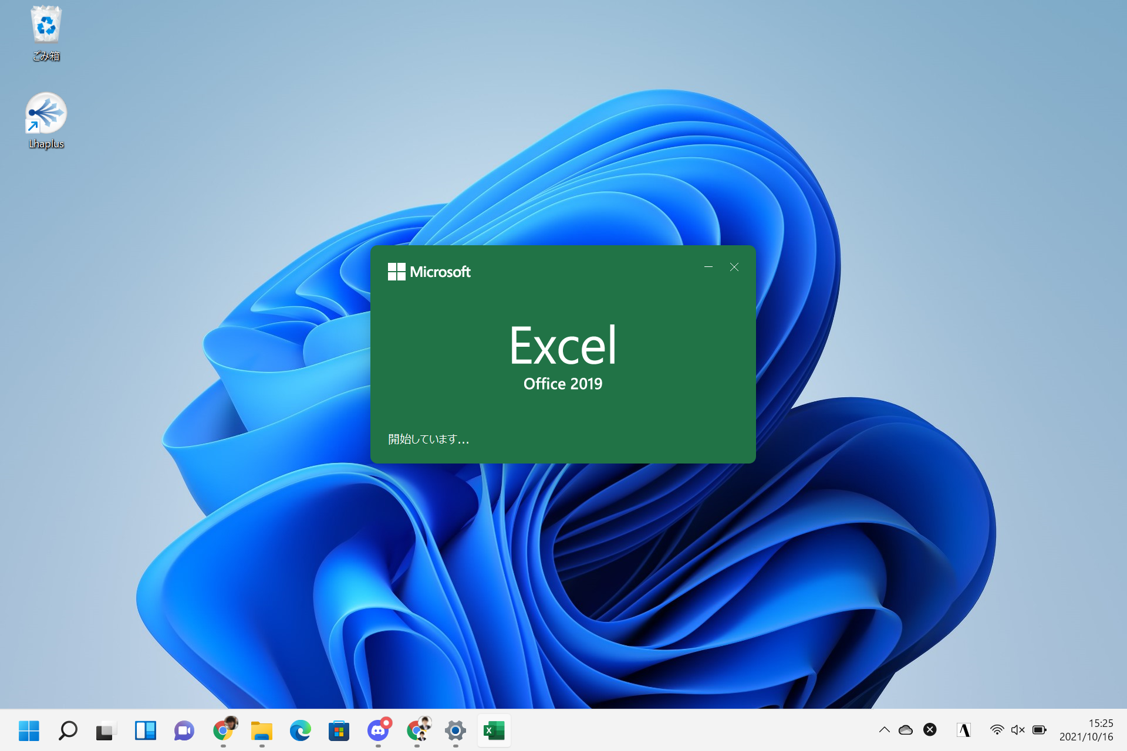The width and height of the screenshot is (1127, 751).
Task: Unmute the system volume
Action: (1018, 730)
